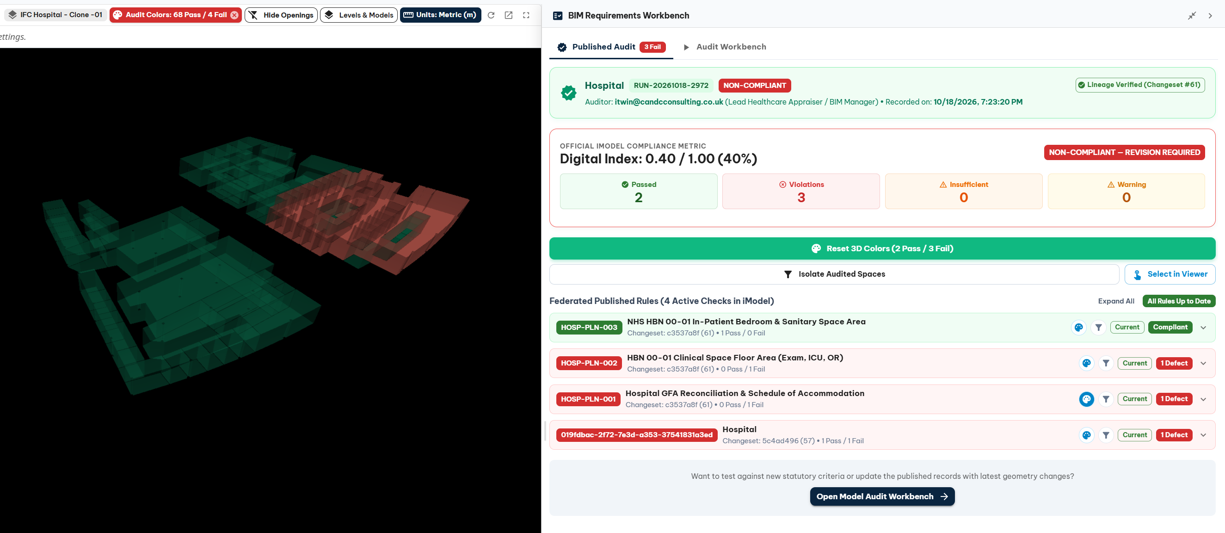Click filter icon on Hospital rule row

point(1106,435)
